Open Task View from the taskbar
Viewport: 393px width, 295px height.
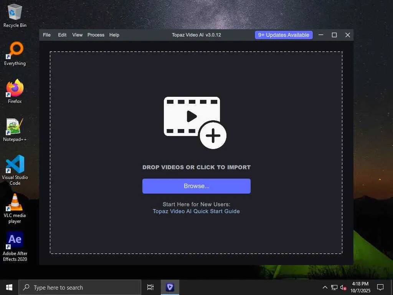pyautogui.click(x=150, y=287)
